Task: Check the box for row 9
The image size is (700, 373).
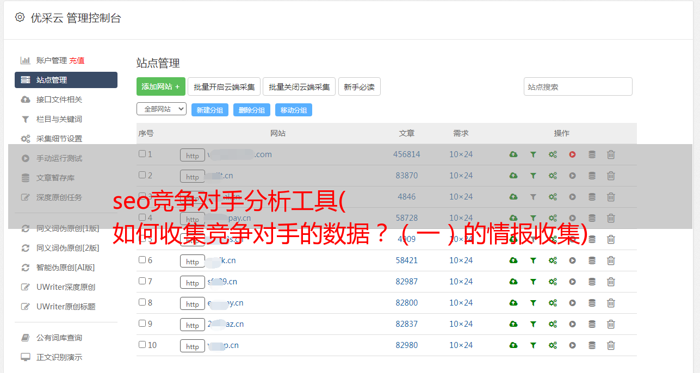Action: click(142, 324)
